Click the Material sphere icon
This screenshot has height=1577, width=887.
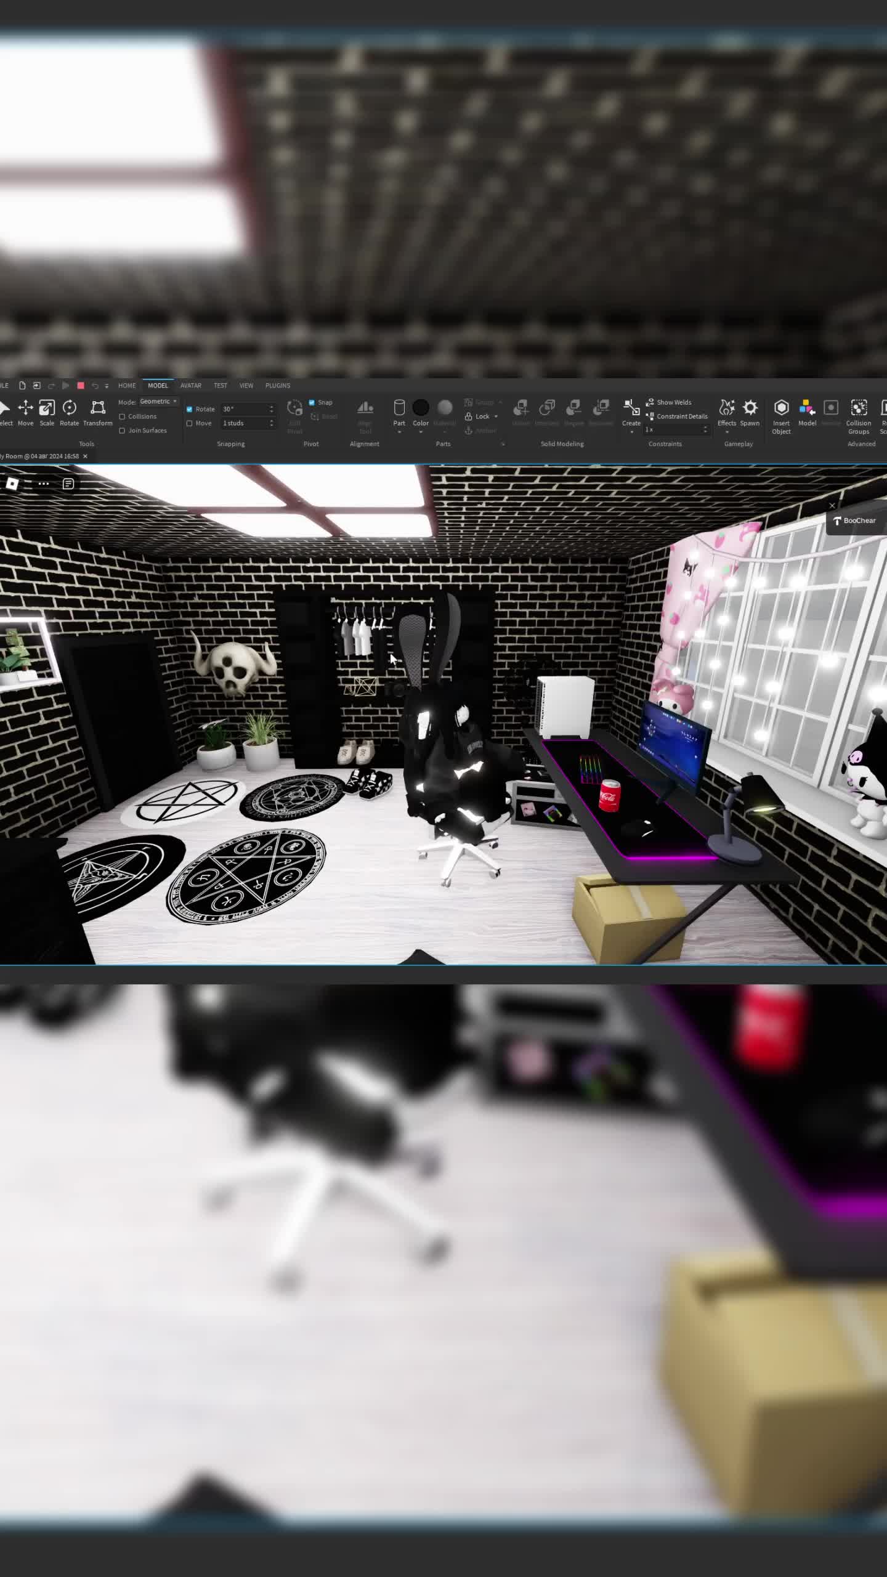pyautogui.click(x=445, y=408)
